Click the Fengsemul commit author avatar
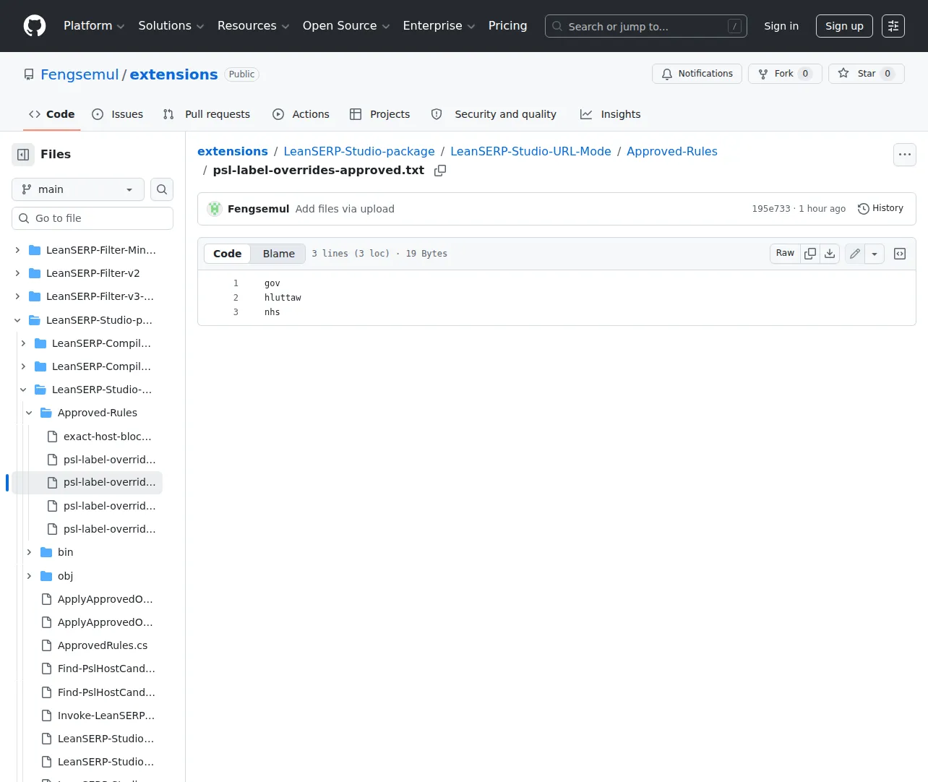The width and height of the screenshot is (928, 782). (215, 209)
